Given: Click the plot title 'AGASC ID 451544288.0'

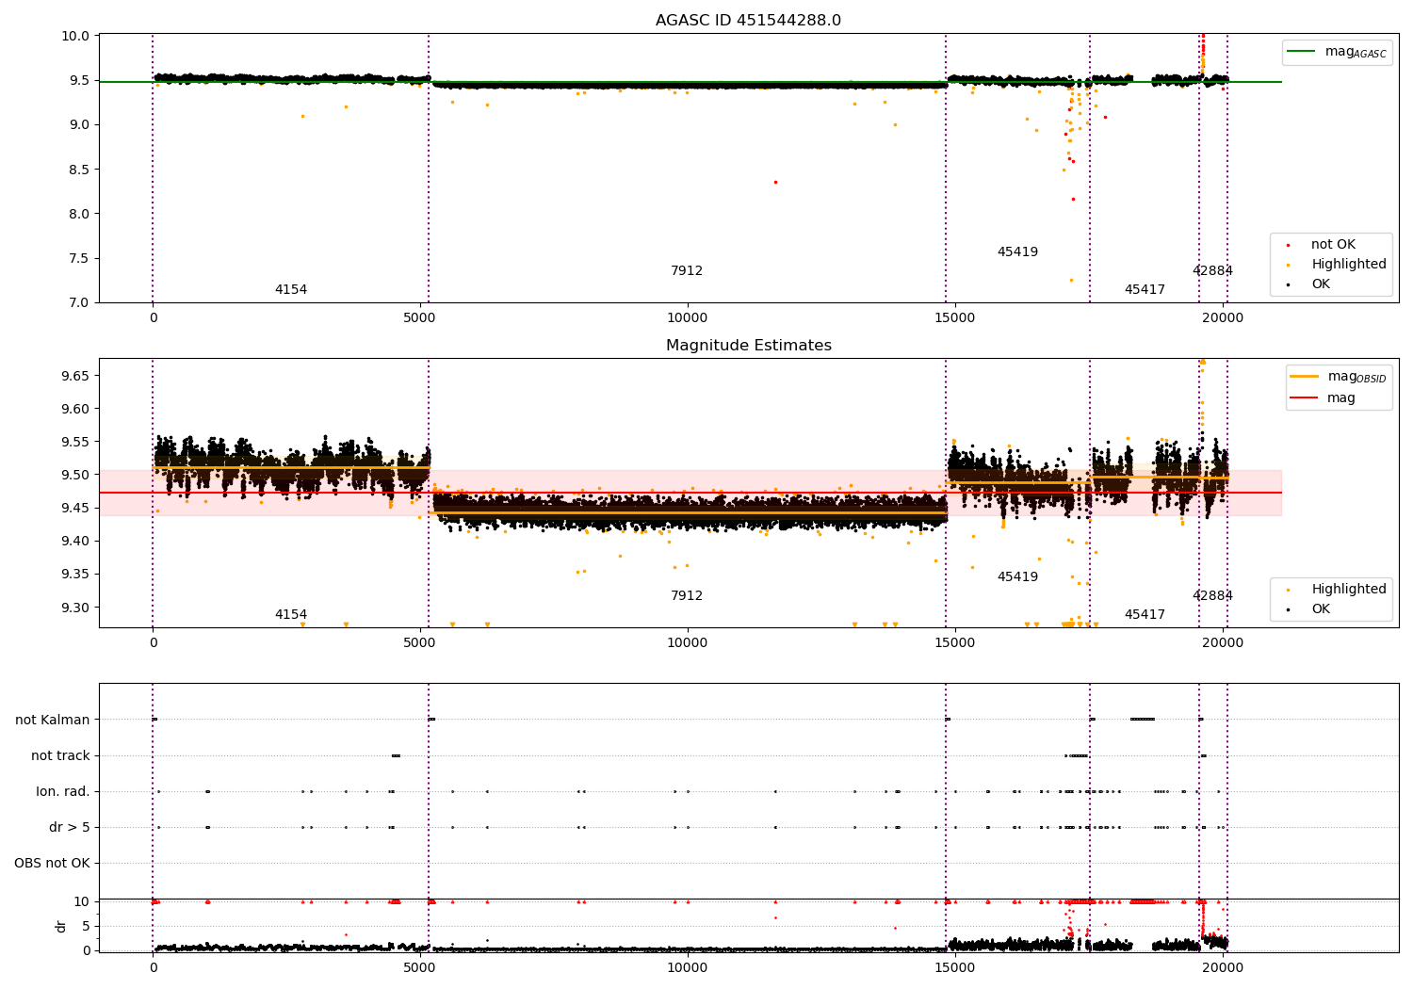Looking at the screenshot, I should [x=748, y=21].
